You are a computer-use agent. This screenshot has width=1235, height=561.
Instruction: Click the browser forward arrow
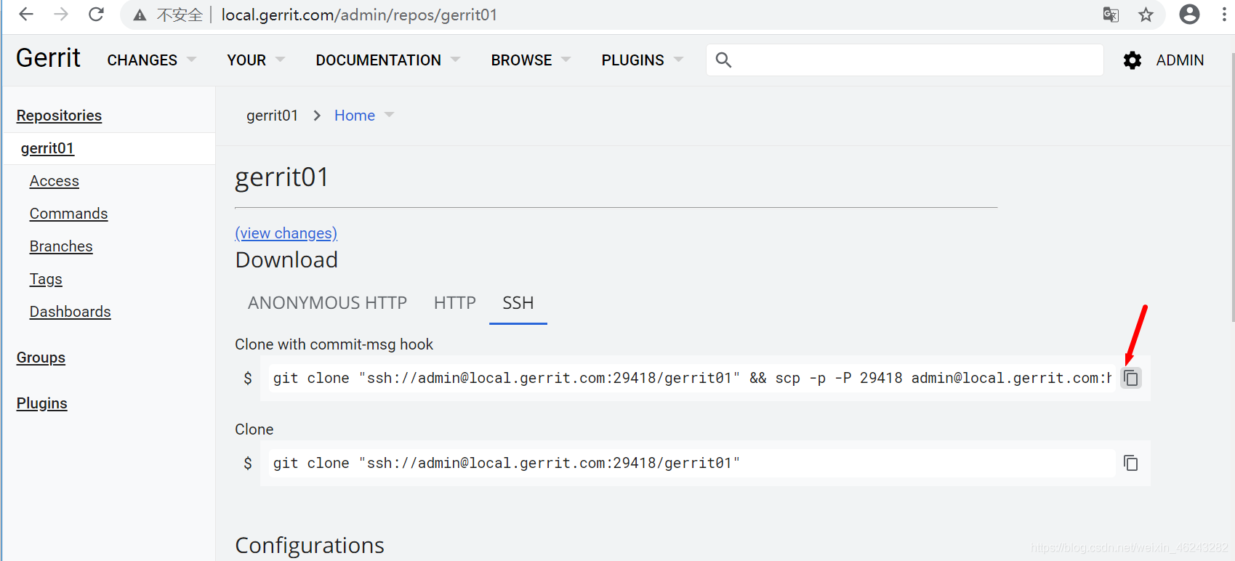point(61,15)
